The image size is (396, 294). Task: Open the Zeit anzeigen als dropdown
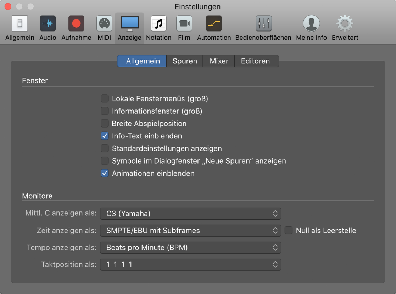point(190,231)
